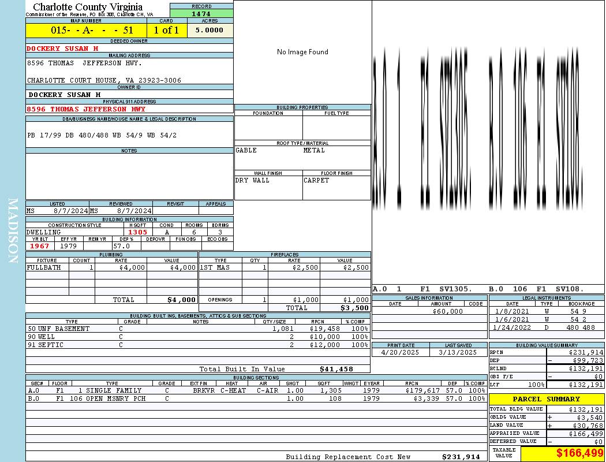Click sales amount $60,000

point(447,311)
